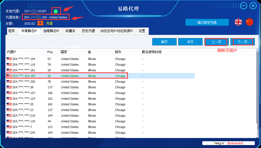Viewport: 261px width, 148px height.
Task: Click the balance value 1023.02
Action: pyautogui.click(x=29, y=23)
